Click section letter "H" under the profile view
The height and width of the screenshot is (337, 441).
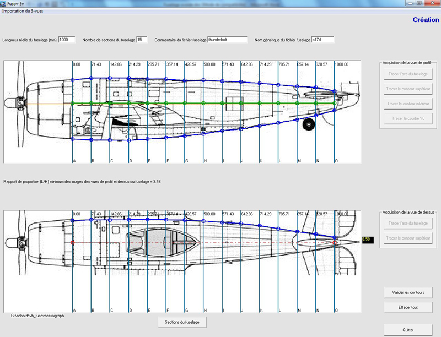(205, 161)
